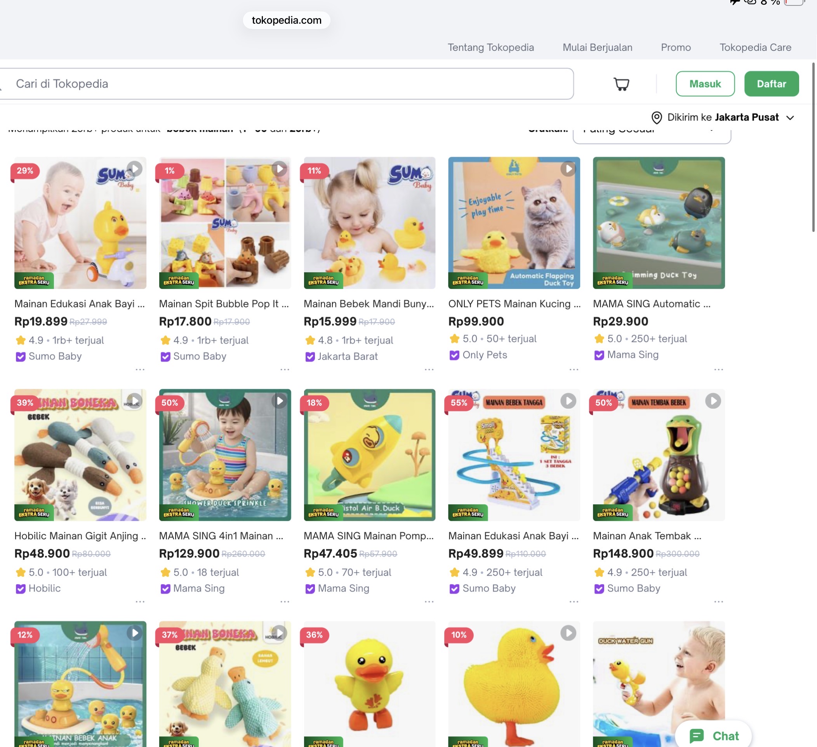The height and width of the screenshot is (747, 817).
Task: Focus the Cari di Tokopedia search field
Action: point(284,84)
